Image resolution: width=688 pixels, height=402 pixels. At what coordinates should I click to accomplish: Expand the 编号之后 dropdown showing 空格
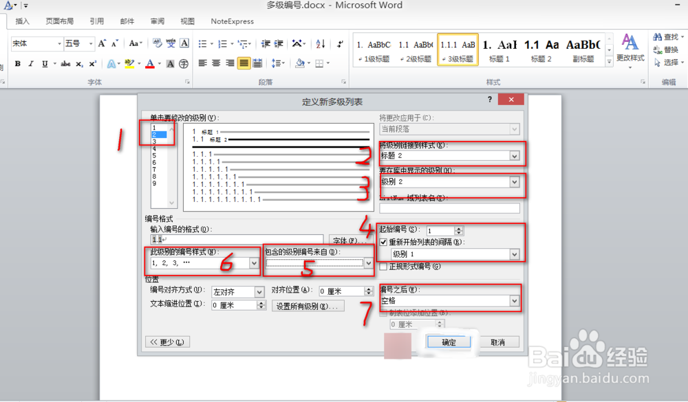point(515,301)
